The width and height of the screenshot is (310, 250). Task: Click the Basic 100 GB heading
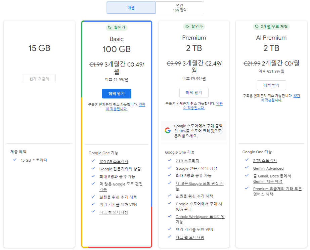[117, 49]
